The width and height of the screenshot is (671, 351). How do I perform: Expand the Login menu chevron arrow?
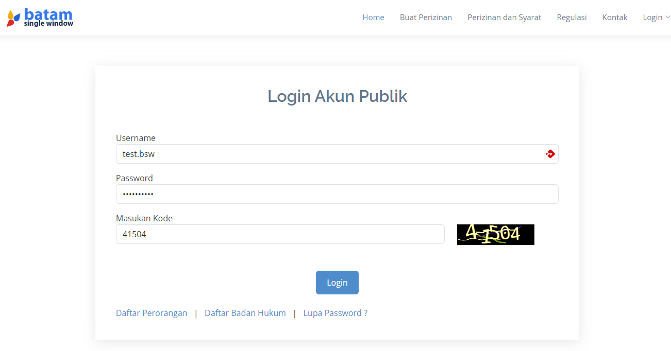(668, 17)
